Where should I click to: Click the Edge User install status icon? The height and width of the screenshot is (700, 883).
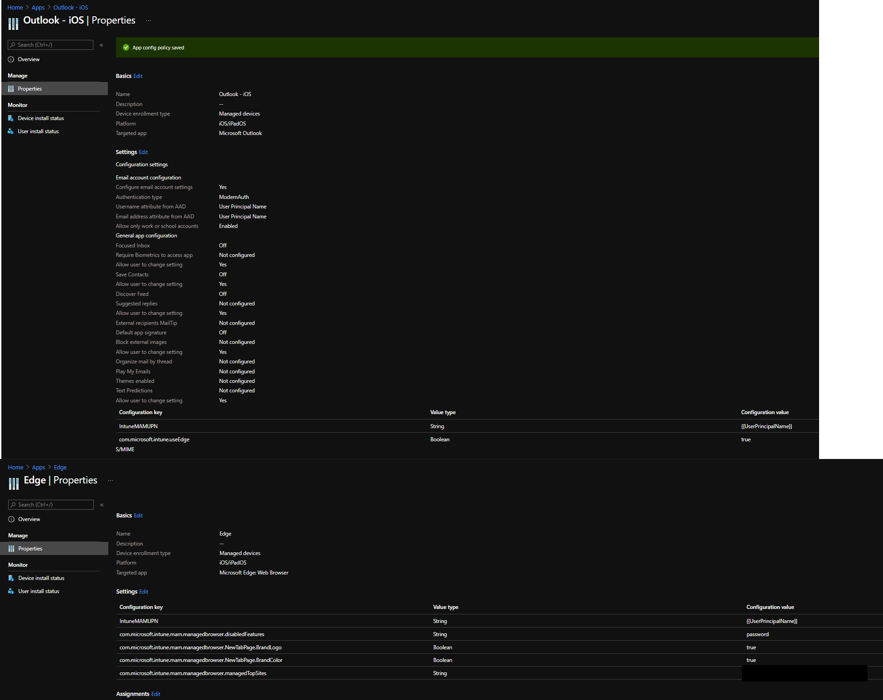click(11, 591)
